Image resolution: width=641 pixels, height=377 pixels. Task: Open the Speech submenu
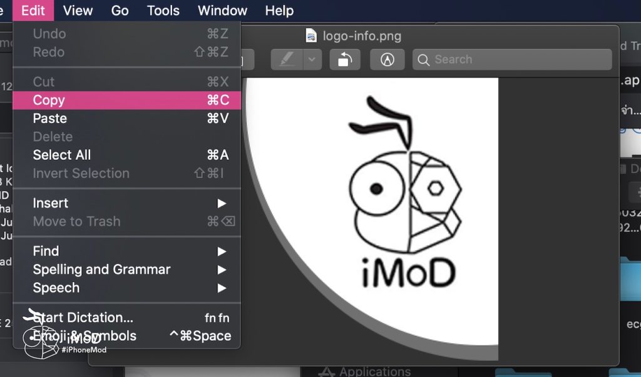[56, 288]
